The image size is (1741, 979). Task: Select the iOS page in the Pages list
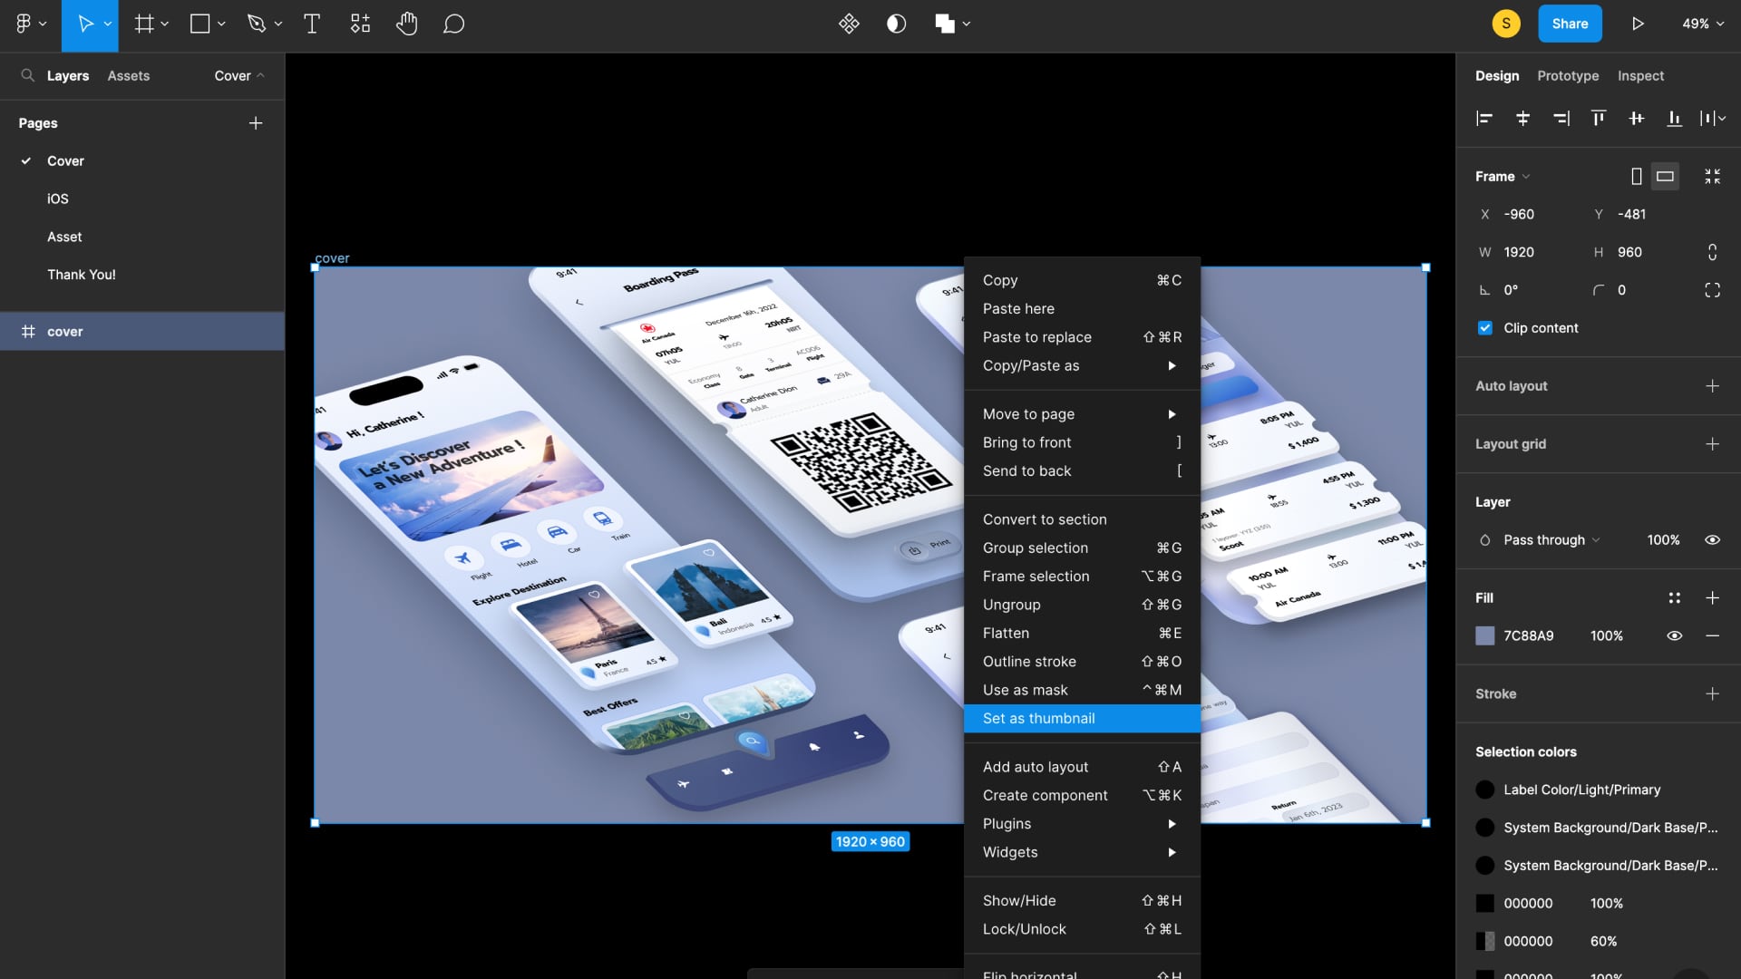coord(58,199)
